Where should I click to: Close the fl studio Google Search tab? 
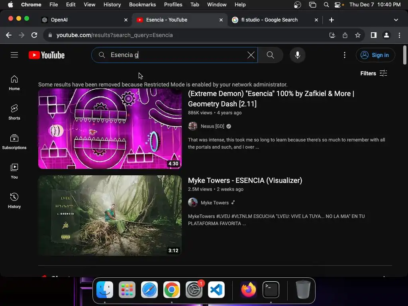tap(316, 20)
